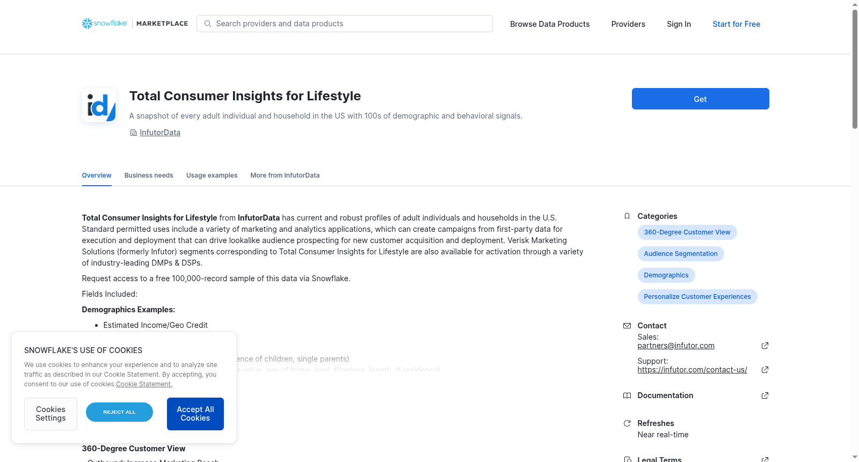This screenshot has height=462, width=859.
Task: Click Accept All Cookies button
Action: click(195, 414)
